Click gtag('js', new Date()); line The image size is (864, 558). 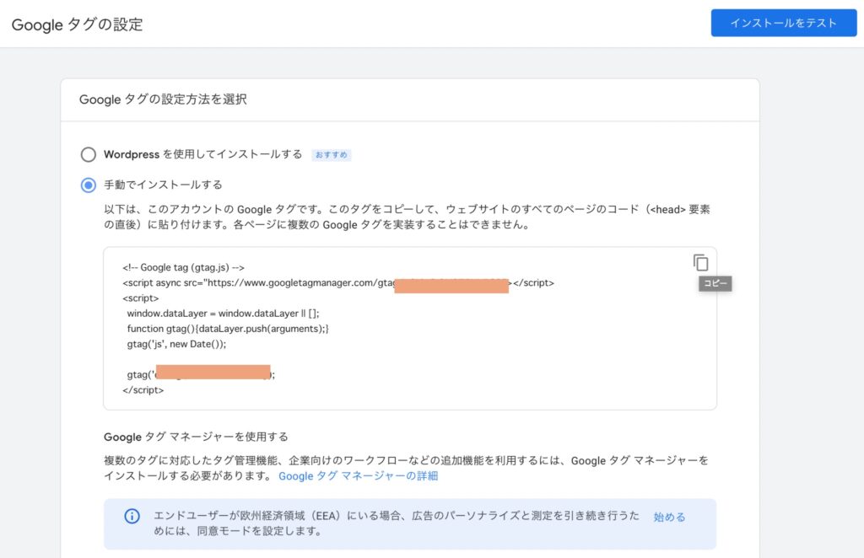(x=176, y=344)
